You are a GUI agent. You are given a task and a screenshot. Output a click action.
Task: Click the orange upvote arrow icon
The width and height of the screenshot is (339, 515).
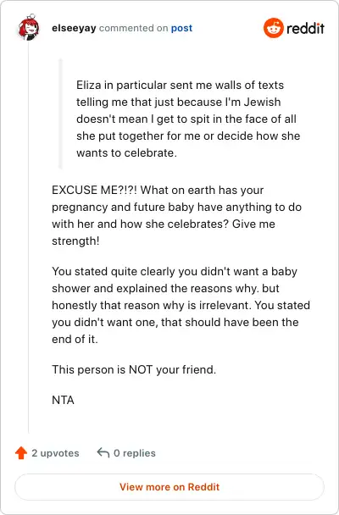(x=21, y=453)
